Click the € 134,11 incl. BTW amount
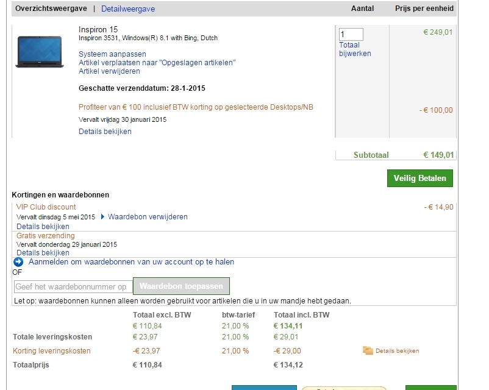 [x=288, y=326]
